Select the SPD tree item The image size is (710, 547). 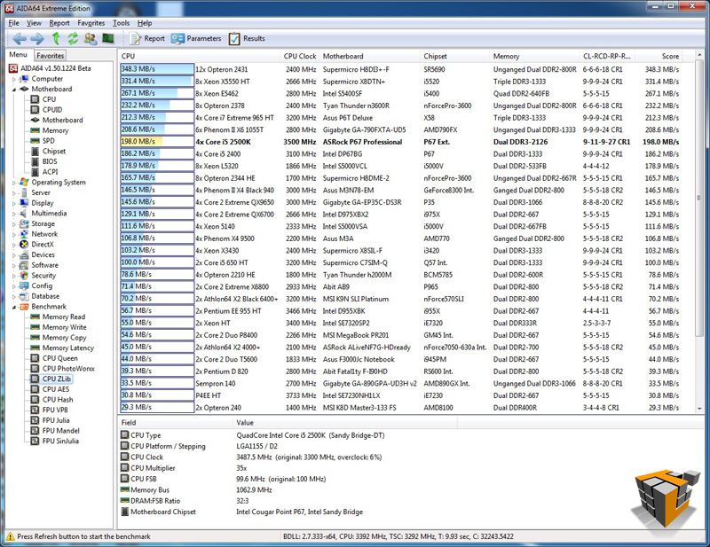pos(49,141)
